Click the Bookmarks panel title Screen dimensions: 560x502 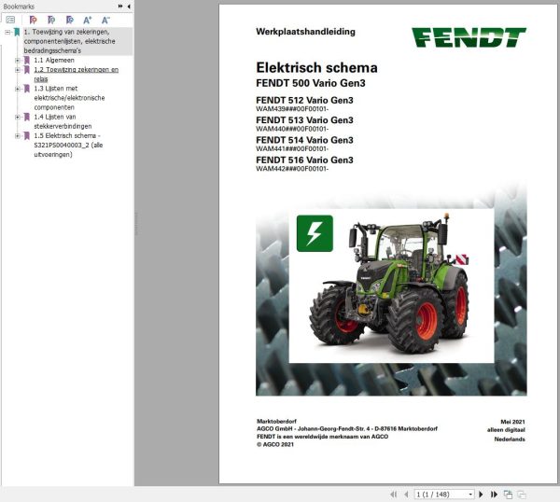coord(19,7)
